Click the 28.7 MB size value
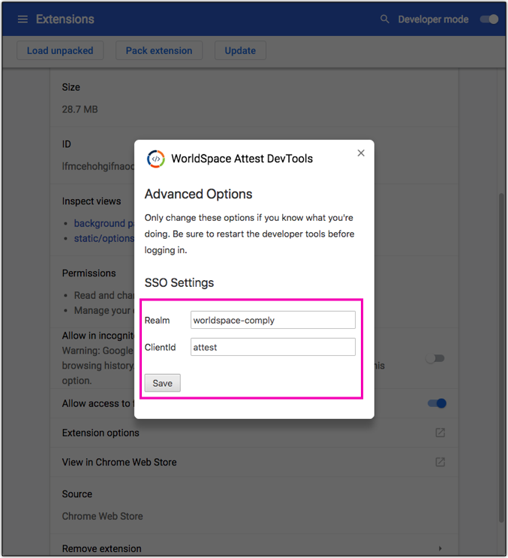Viewport: 508px width, 558px height. pos(80,109)
